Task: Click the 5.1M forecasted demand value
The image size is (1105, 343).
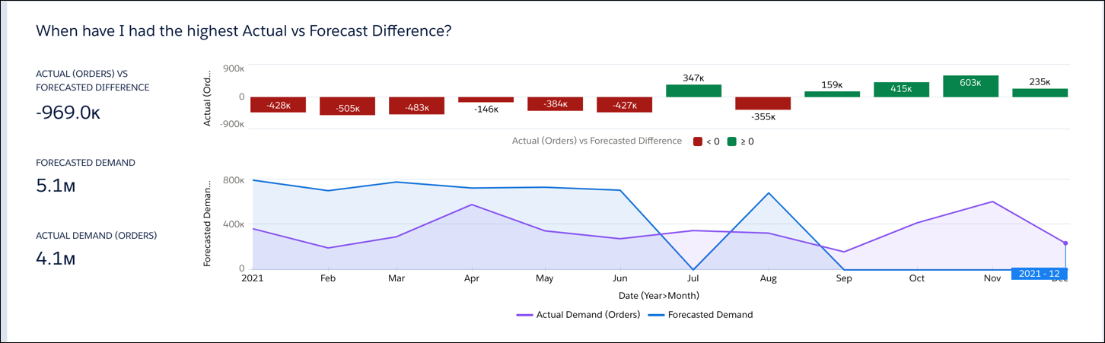Action: coord(56,186)
